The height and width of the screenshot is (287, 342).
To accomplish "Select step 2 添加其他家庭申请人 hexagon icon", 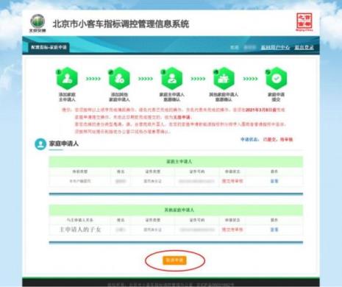I will click(119, 79).
